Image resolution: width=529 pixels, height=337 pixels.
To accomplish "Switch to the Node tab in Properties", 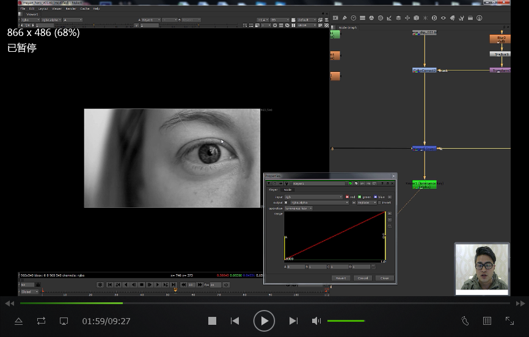I will pos(287,190).
